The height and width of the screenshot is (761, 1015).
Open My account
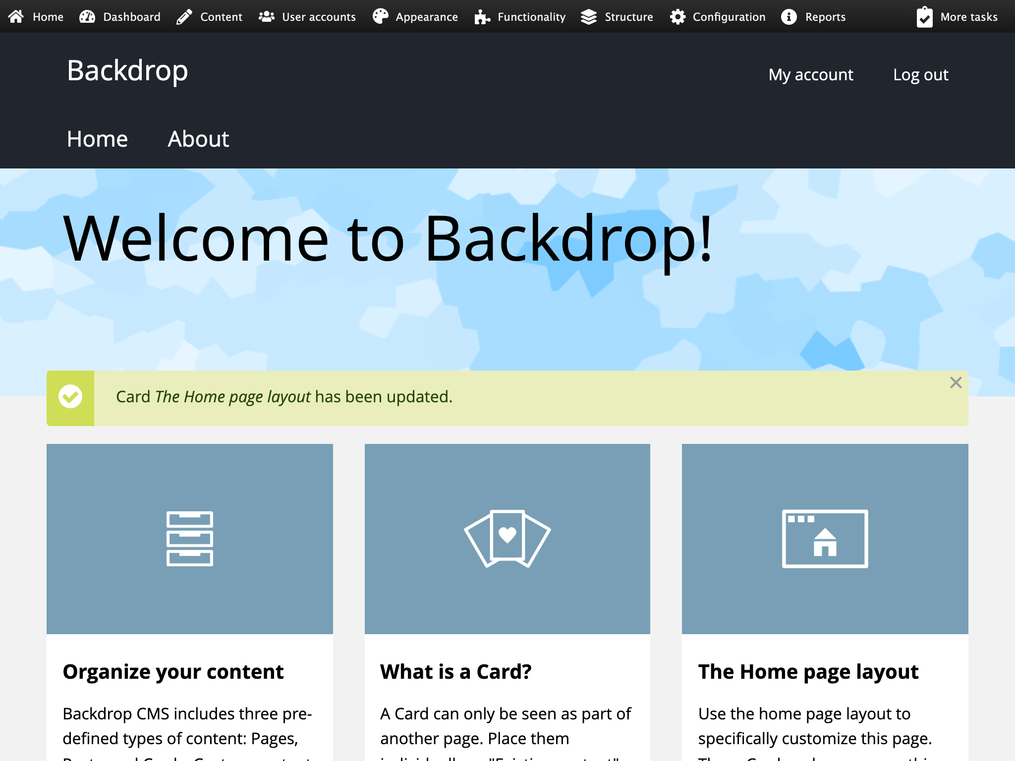point(811,75)
